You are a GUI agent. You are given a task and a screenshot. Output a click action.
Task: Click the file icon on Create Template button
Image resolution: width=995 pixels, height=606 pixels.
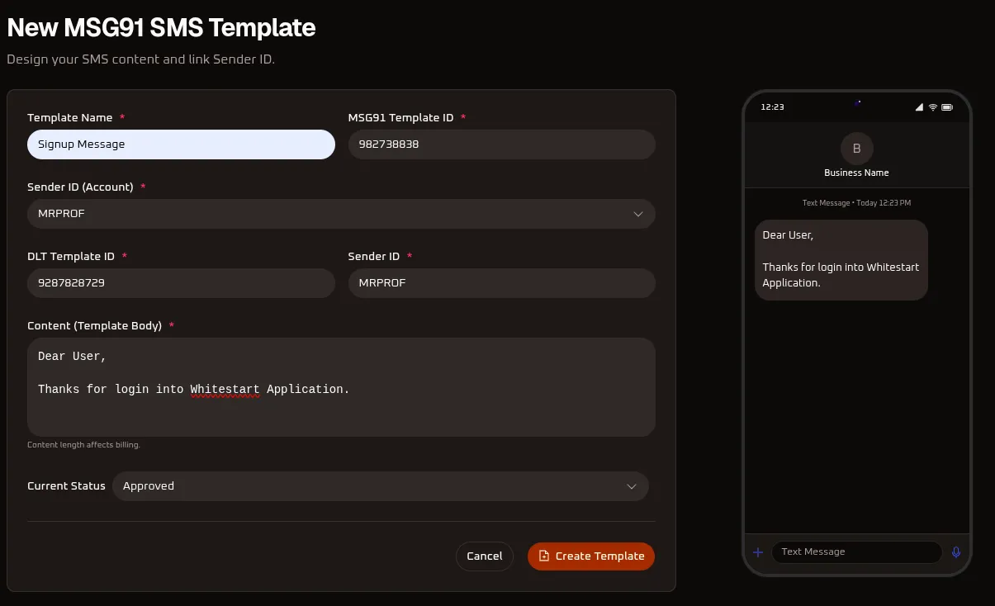[544, 556]
